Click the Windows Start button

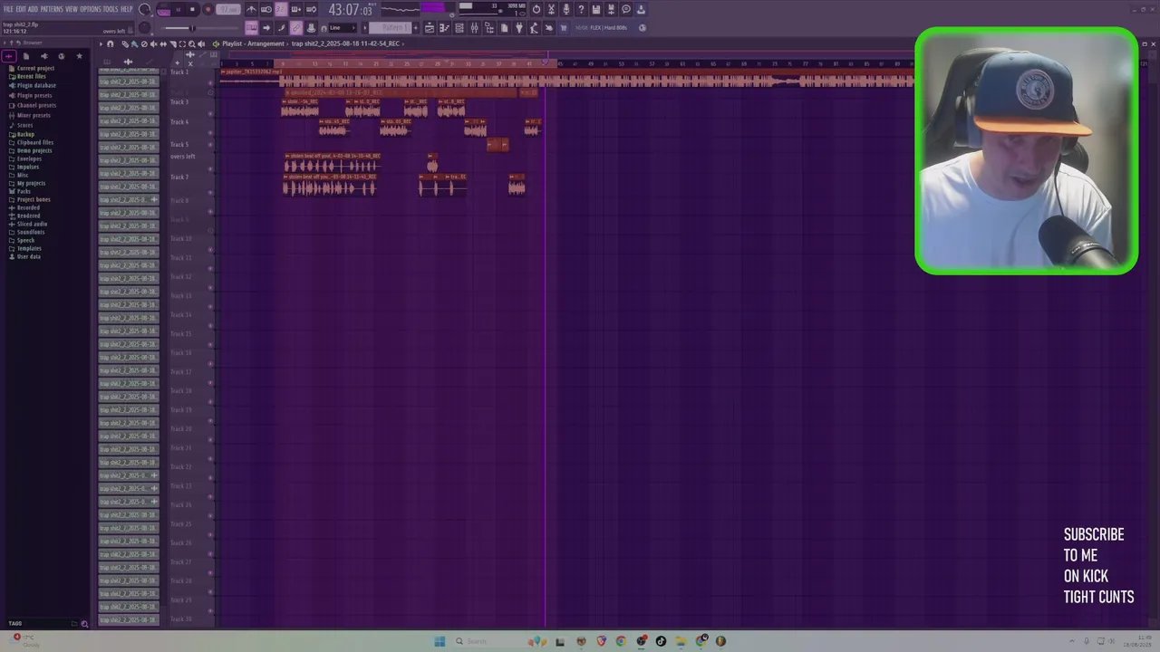tap(440, 641)
